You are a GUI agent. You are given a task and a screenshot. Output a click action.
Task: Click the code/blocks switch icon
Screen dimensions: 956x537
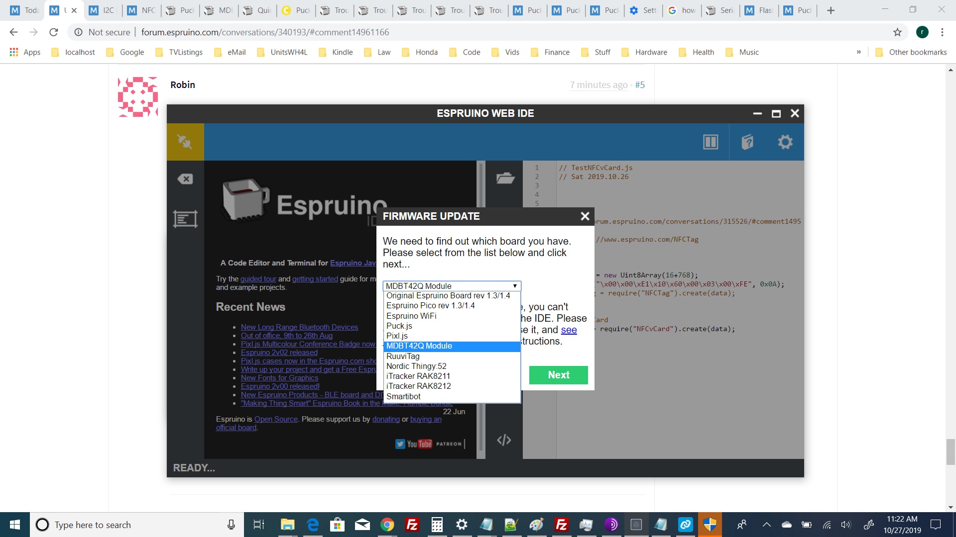pos(504,440)
